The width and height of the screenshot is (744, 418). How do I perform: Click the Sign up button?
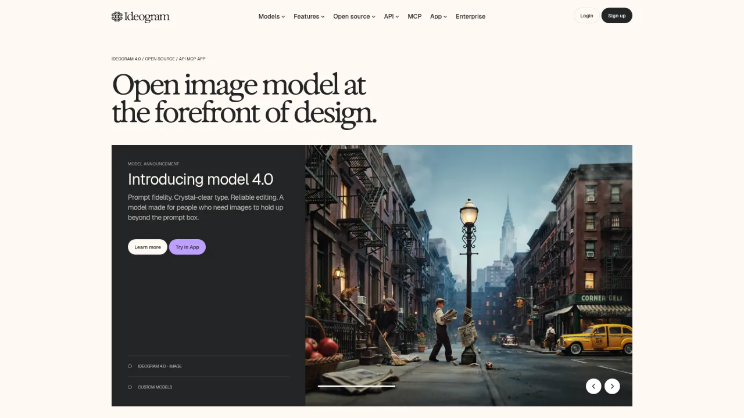[x=617, y=16]
